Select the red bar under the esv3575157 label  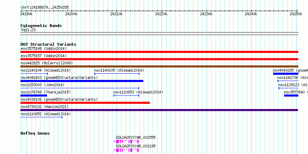click(159, 59)
